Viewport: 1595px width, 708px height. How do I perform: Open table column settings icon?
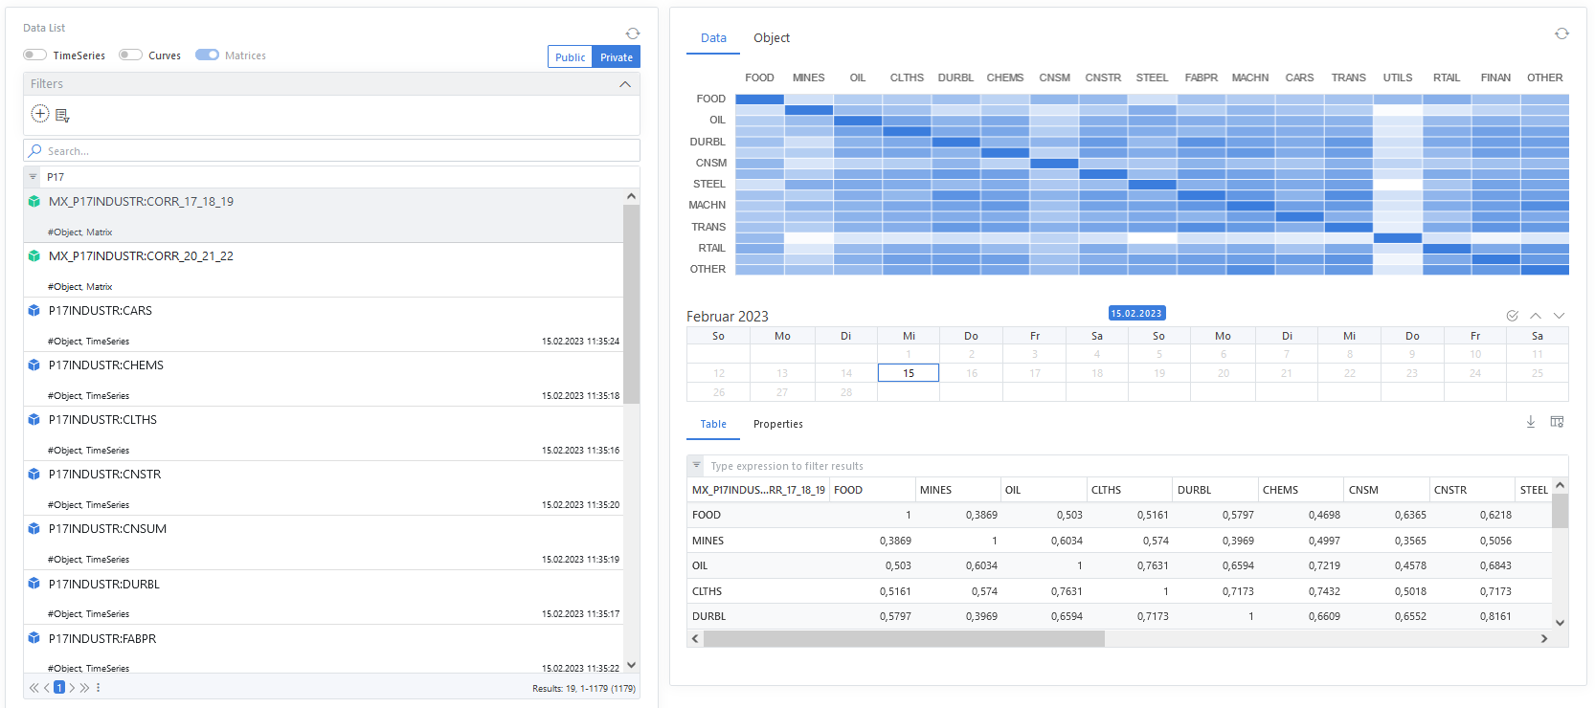[1557, 422]
